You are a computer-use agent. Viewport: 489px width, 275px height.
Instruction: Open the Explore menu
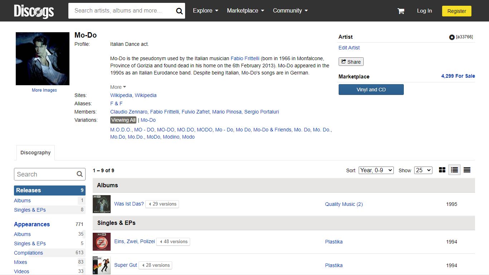(x=205, y=11)
